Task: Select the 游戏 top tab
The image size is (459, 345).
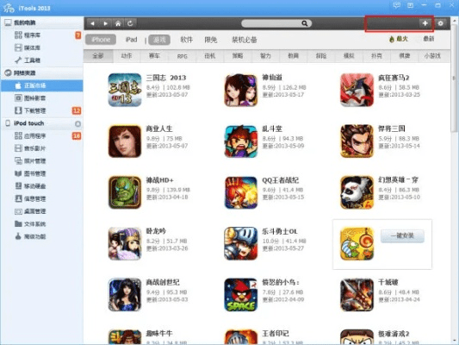Action: point(159,40)
